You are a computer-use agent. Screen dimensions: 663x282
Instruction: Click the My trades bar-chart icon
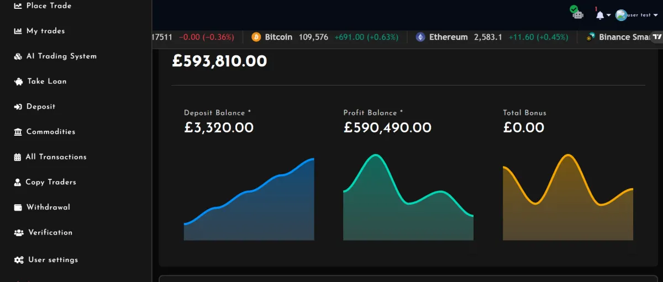pyautogui.click(x=18, y=31)
